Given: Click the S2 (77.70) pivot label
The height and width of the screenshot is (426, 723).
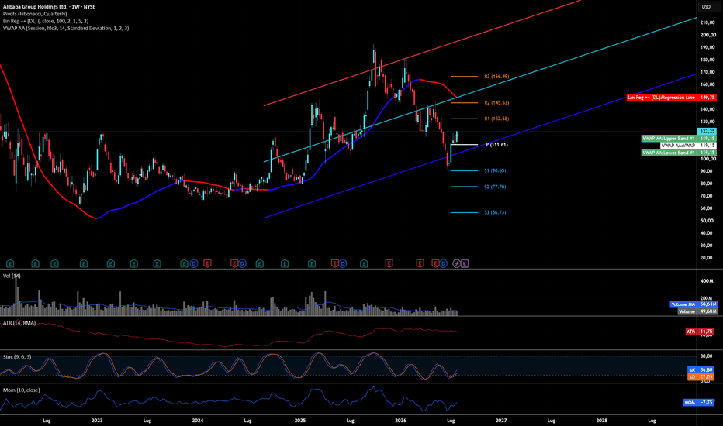Looking at the screenshot, I should point(495,187).
